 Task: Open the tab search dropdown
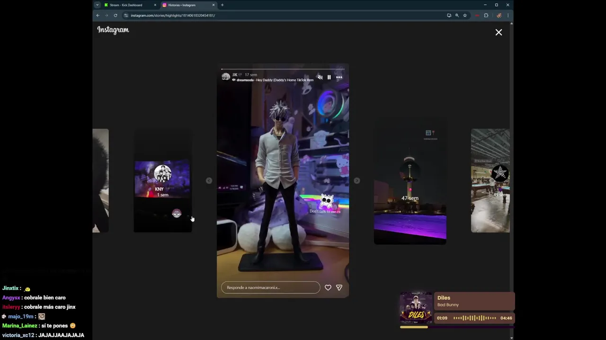(x=97, y=5)
